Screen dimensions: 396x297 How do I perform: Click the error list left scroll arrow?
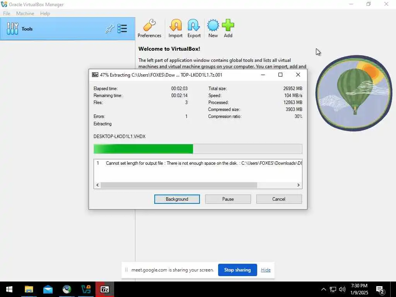[97, 185]
